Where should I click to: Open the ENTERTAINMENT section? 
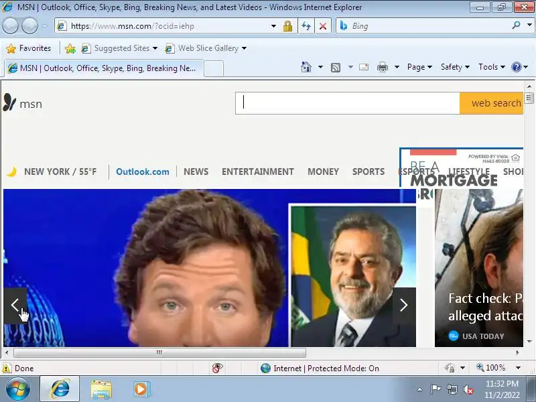(x=258, y=172)
